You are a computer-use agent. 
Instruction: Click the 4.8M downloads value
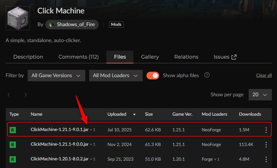[244, 159]
